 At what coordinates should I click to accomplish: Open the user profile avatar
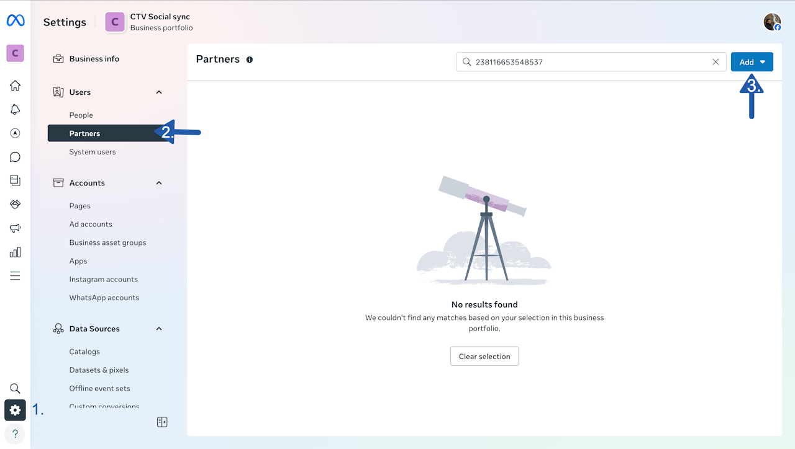click(772, 22)
